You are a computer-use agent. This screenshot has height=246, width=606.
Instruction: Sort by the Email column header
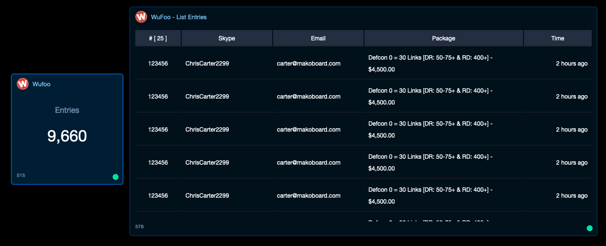coord(318,38)
